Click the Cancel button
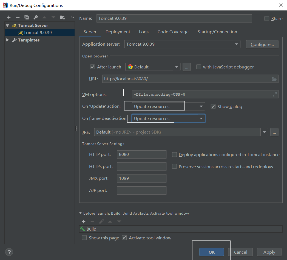 pyautogui.click(x=240, y=252)
